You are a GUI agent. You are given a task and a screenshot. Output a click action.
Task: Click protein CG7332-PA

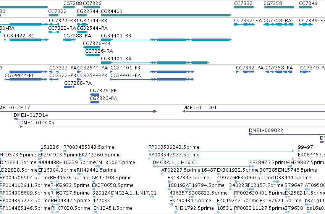(245, 72)
